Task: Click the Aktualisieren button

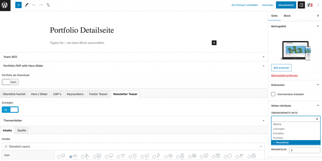Action: [286, 5]
